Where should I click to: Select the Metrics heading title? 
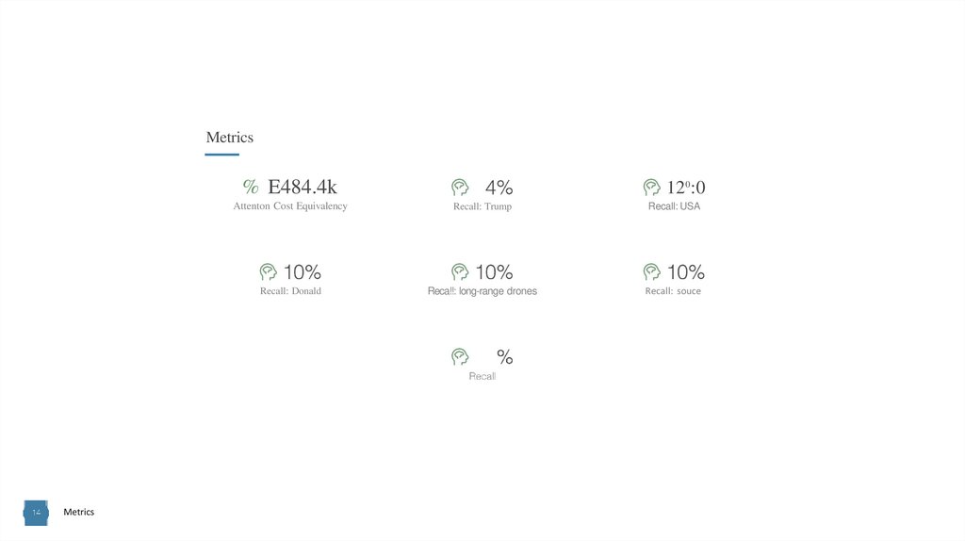coord(230,138)
